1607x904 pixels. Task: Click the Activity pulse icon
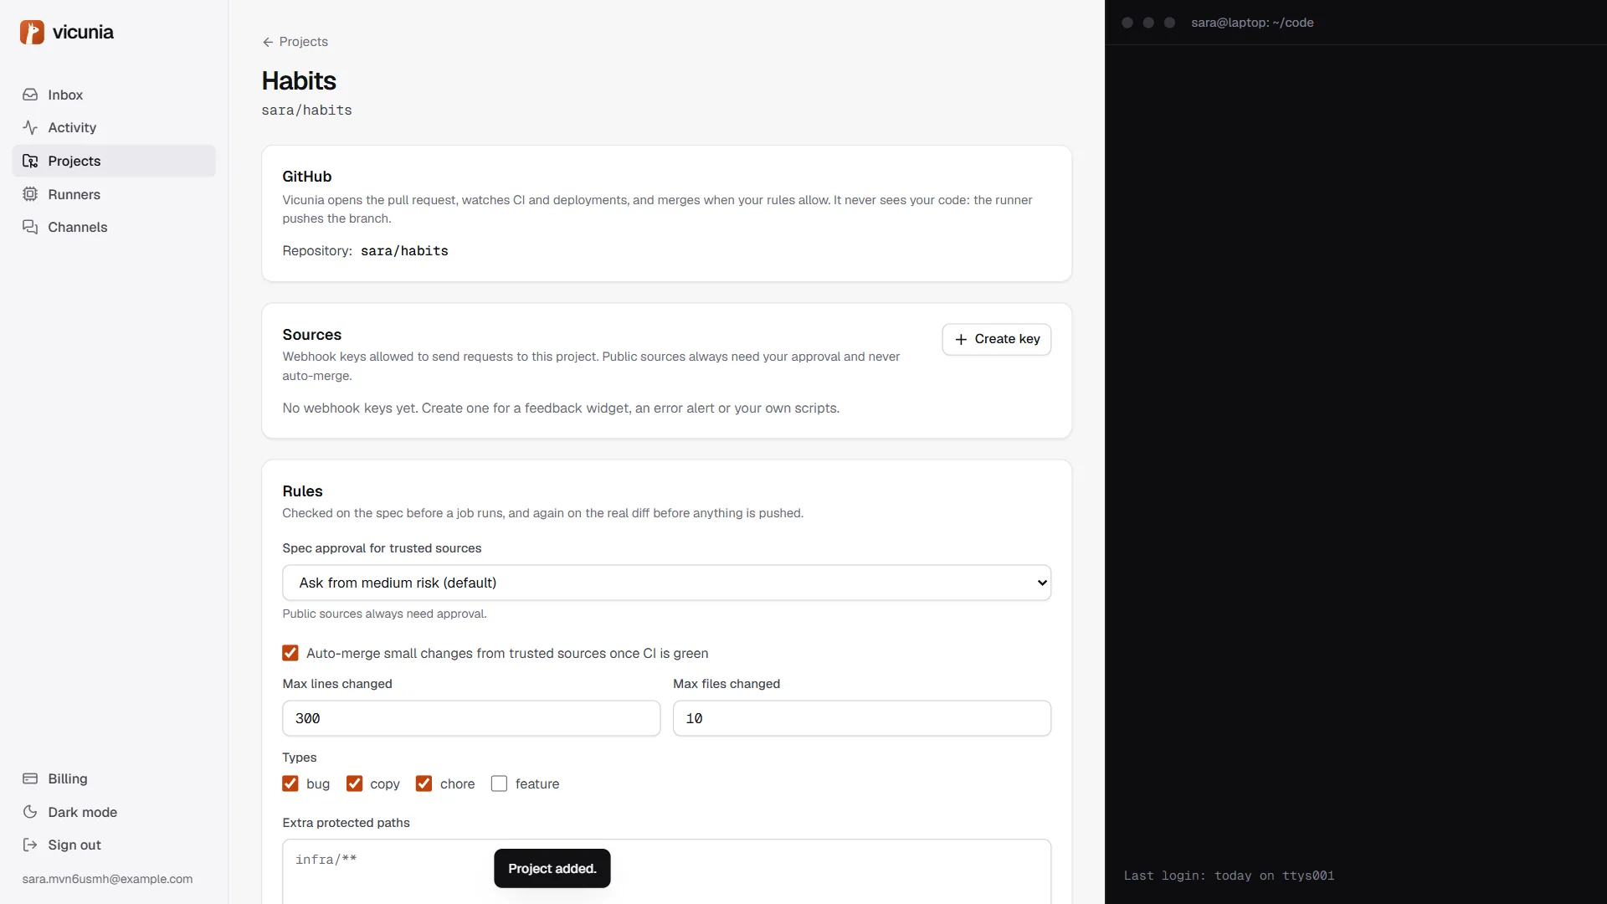pos(30,127)
